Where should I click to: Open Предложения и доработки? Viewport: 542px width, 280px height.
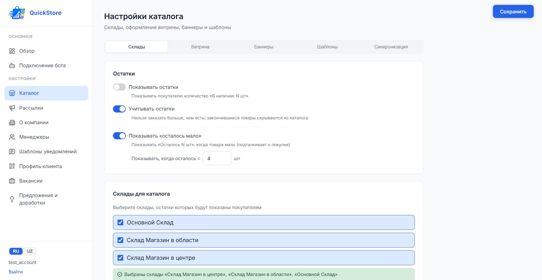tap(46, 199)
